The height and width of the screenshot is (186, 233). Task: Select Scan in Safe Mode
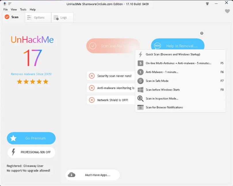pyautogui.click(x=180, y=81)
